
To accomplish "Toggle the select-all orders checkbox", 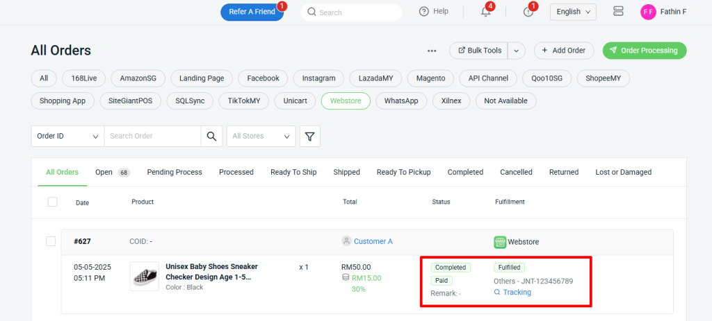I will (52, 202).
